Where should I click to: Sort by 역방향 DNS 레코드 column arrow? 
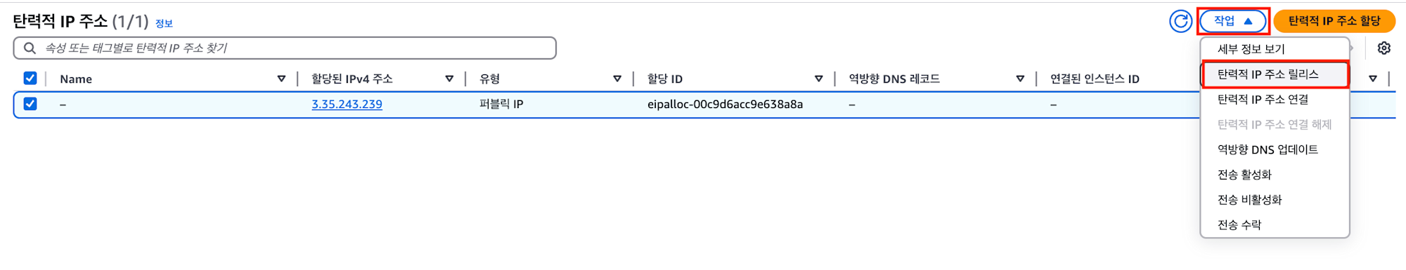[x=1020, y=79]
